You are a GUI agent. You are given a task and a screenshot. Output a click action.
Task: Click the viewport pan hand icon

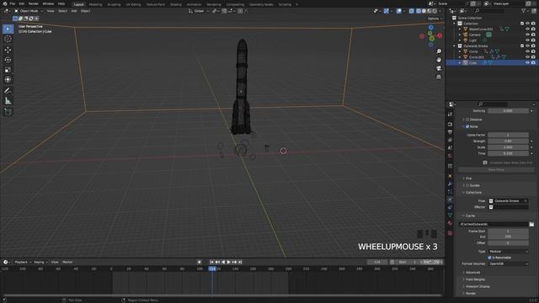[439, 60]
